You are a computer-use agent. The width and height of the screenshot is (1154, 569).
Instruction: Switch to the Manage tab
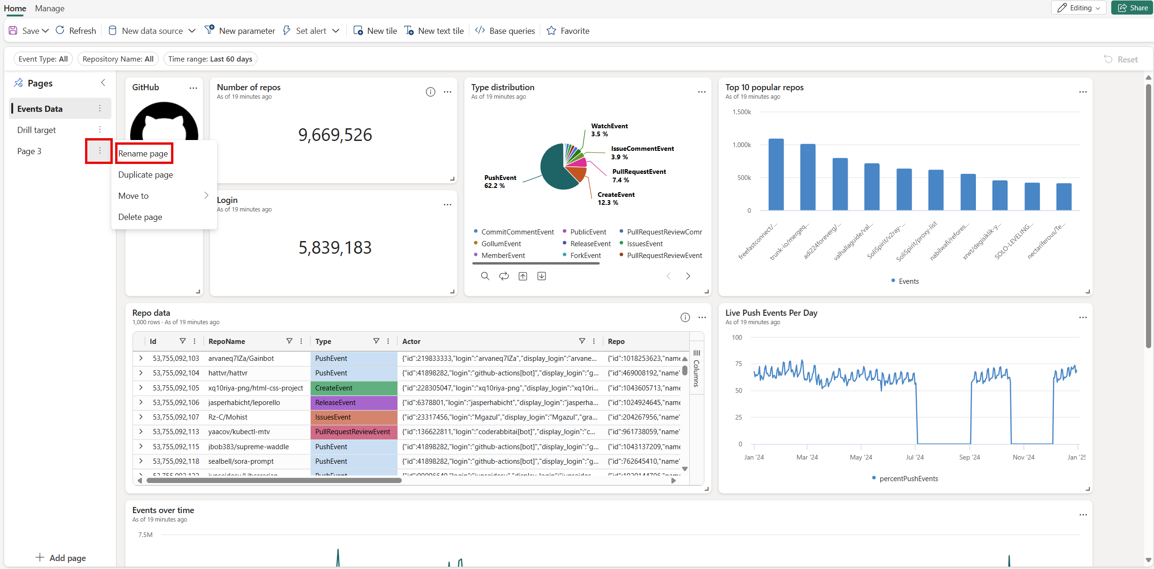(x=49, y=8)
